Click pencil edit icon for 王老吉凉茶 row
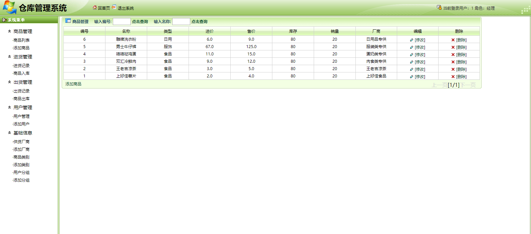This screenshot has height=234, width=531. click(x=412, y=69)
